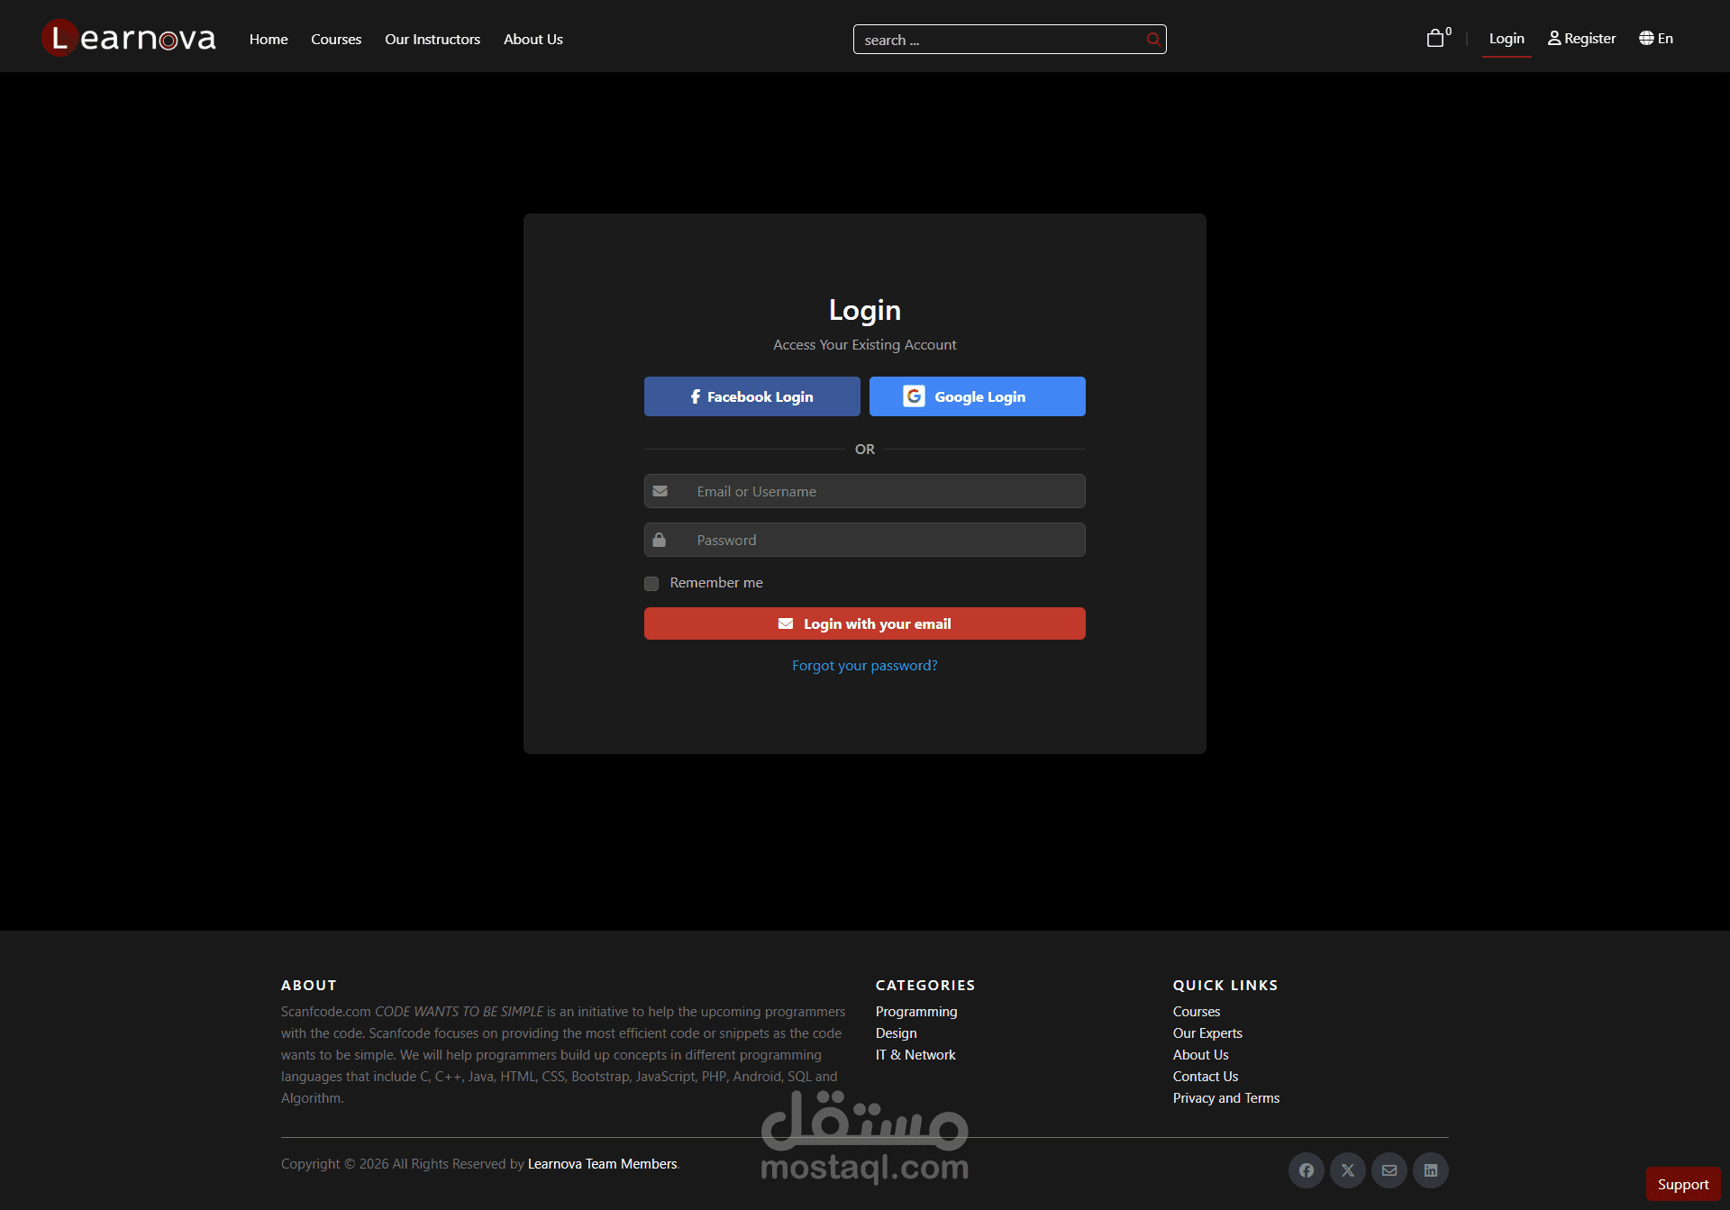
Task: Click Forgot your password link
Action: pyautogui.click(x=864, y=666)
